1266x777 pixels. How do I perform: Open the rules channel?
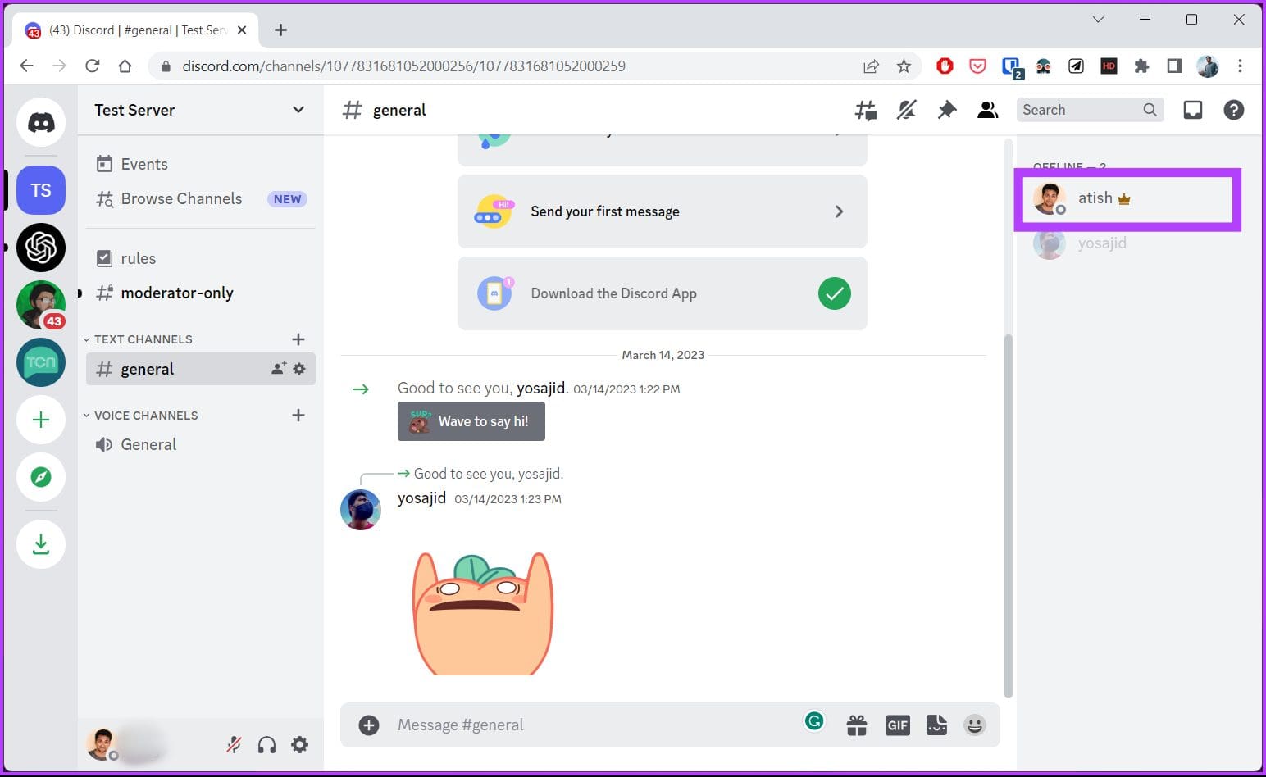139,257
